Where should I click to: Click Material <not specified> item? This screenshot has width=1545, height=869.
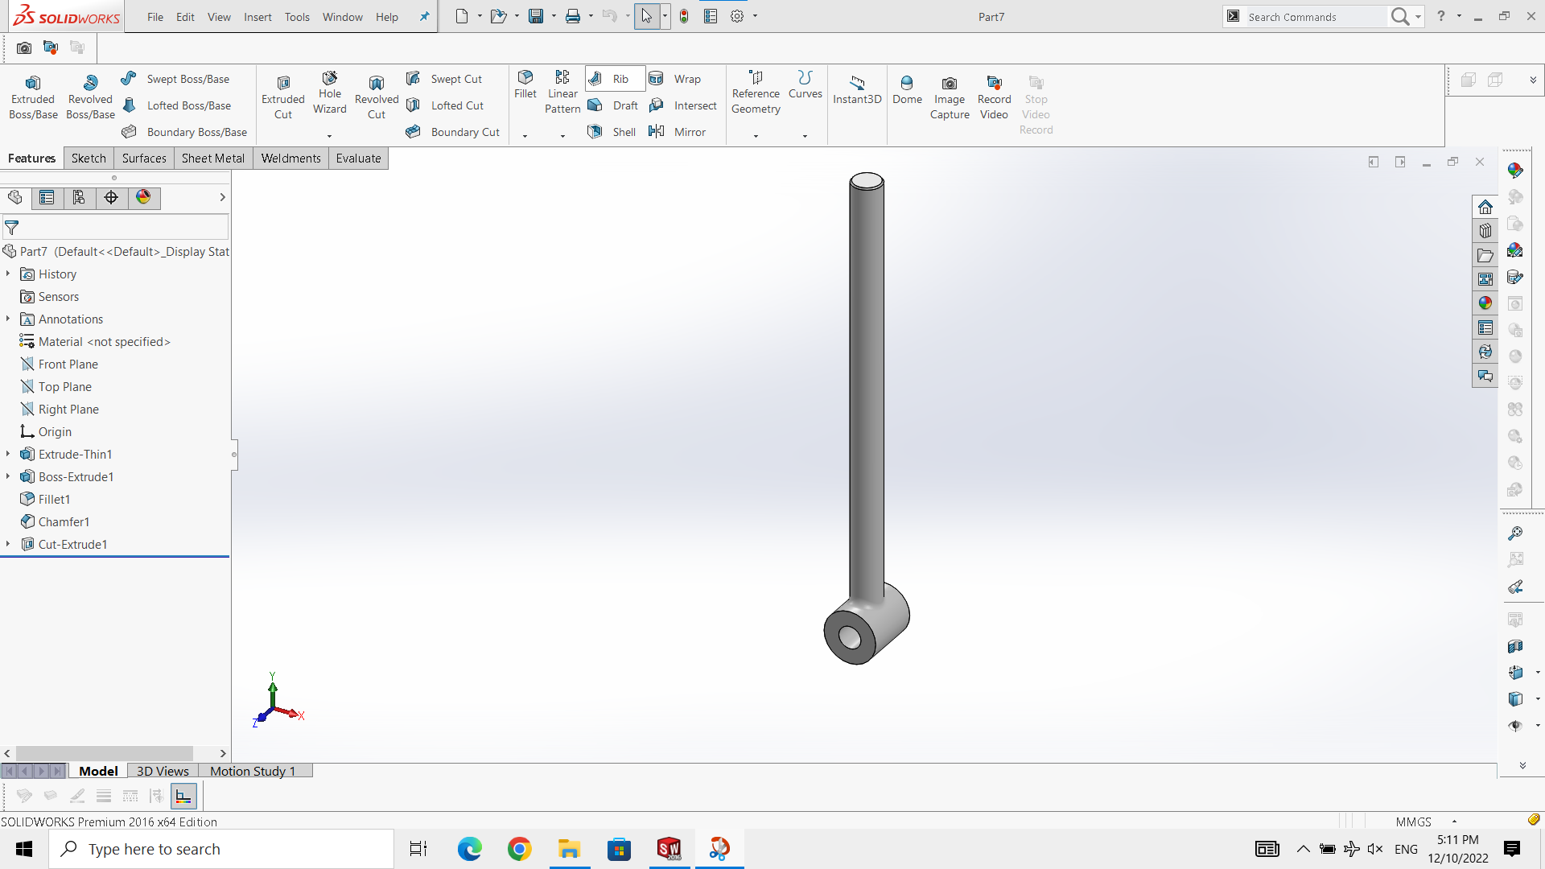click(95, 342)
